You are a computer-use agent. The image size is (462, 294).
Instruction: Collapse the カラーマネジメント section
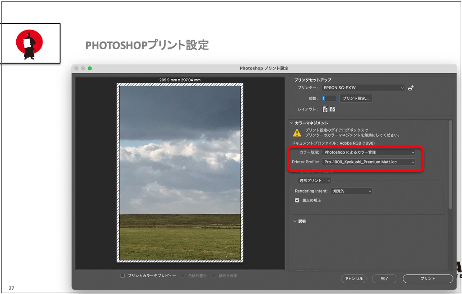click(292, 123)
